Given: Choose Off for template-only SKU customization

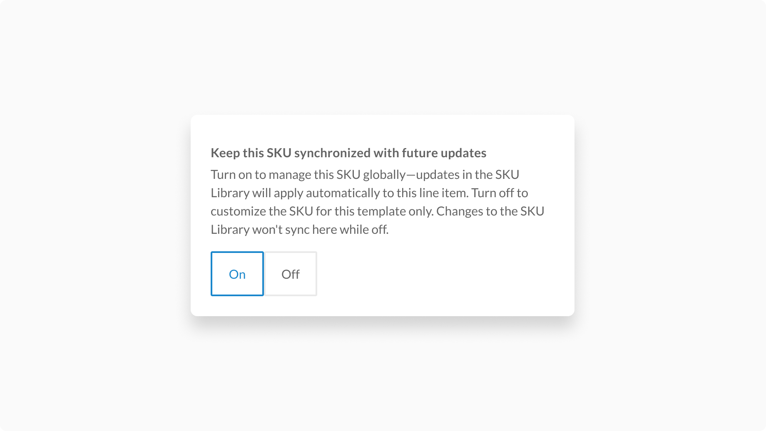Looking at the screenshot, I should coord(291,274).
